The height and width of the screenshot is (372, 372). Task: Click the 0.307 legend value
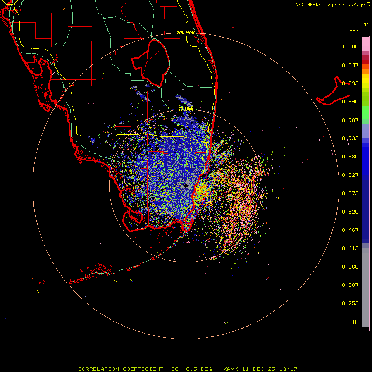point(350,285)
